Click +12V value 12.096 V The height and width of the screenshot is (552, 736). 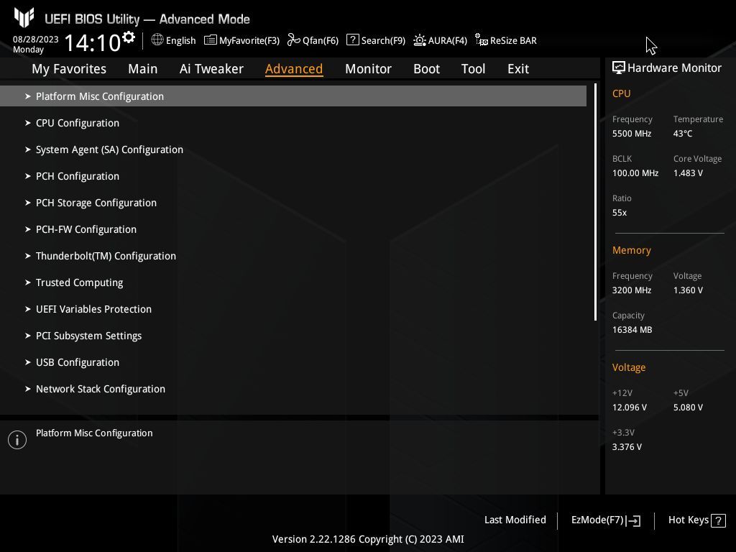pos(630,408)
